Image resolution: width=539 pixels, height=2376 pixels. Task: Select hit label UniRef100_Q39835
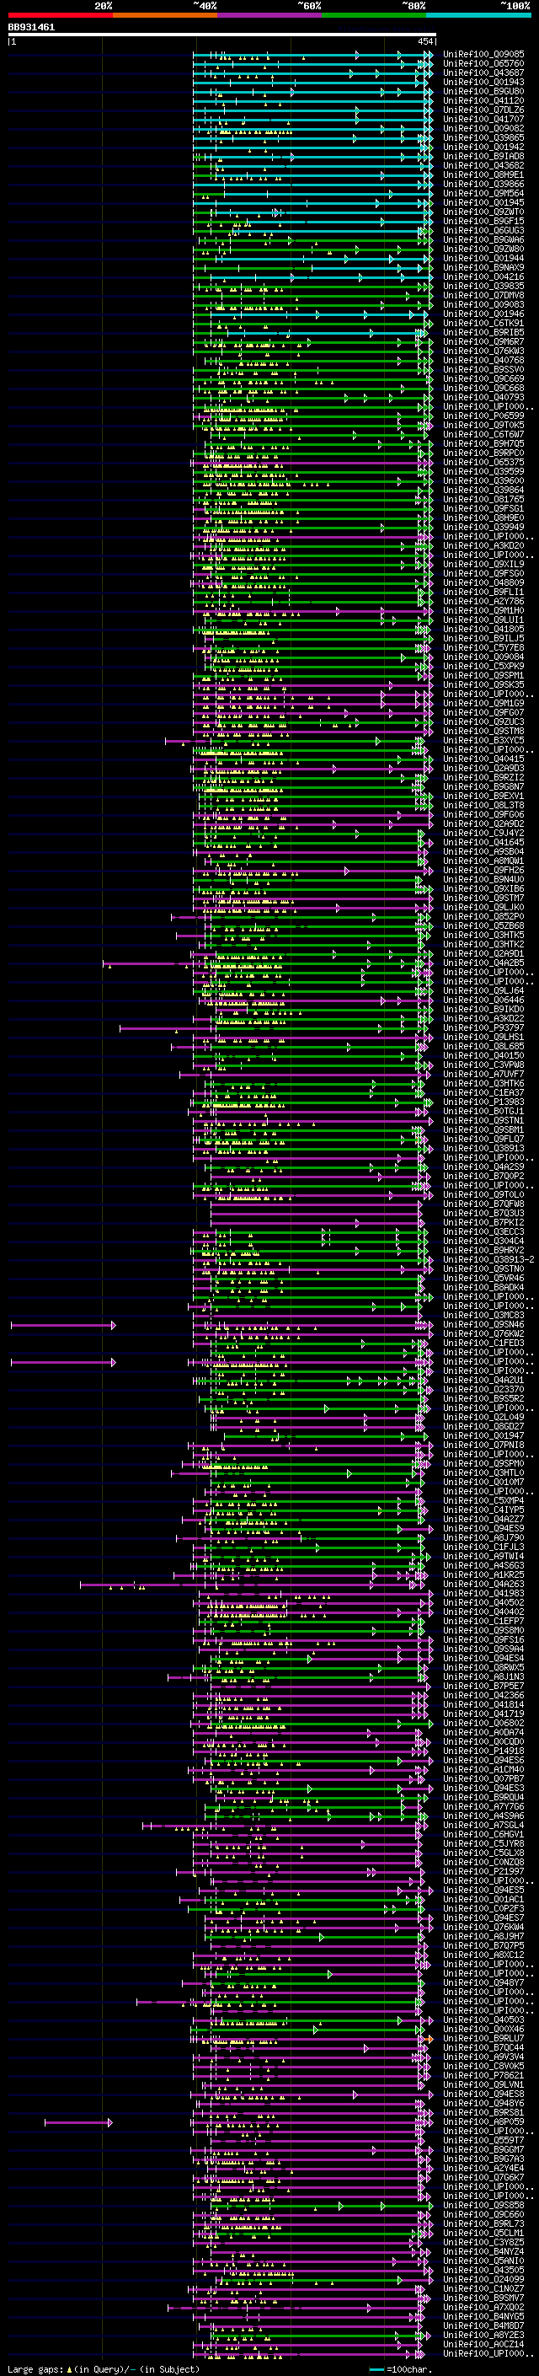483,286
